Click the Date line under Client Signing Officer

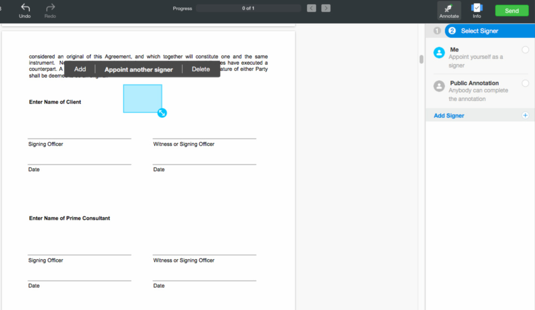coord(80,165)
